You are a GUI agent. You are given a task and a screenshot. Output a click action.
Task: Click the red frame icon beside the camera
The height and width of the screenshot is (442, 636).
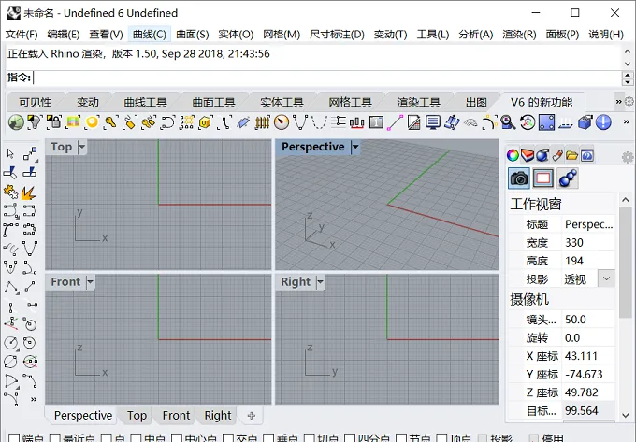(543, 178)
